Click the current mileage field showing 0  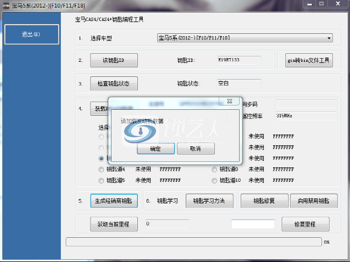167,224
